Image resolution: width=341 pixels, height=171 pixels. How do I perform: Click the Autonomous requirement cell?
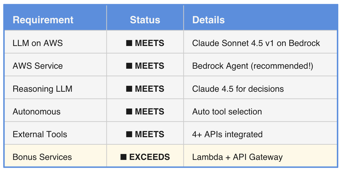point(37,111)
